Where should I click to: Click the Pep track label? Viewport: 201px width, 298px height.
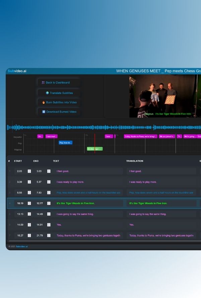click(20, 143)
